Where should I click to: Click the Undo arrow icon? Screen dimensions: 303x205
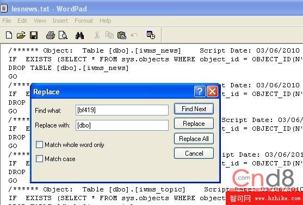pyautogui.click(x=134, y=35)
